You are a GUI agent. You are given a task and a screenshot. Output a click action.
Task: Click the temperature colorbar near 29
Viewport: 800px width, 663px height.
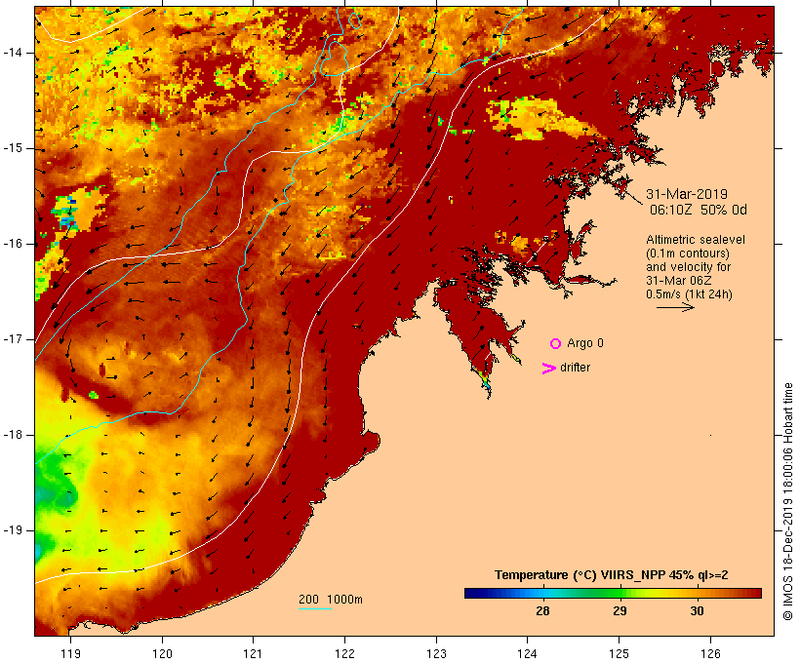point(620,593)
